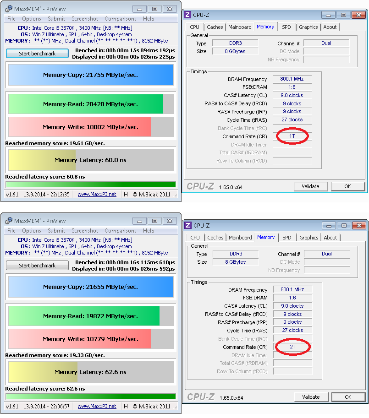Click the timestamp 13.9.2014 - 22:12:35
This screenshot has width=369, height=418.
point(46,194)
